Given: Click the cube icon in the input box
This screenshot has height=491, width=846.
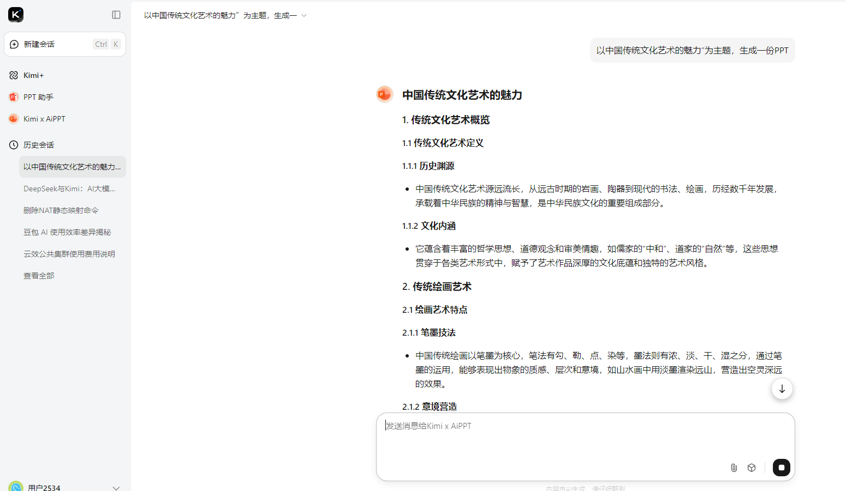Looking at the screenshot, I should click(x=752, y=468).
